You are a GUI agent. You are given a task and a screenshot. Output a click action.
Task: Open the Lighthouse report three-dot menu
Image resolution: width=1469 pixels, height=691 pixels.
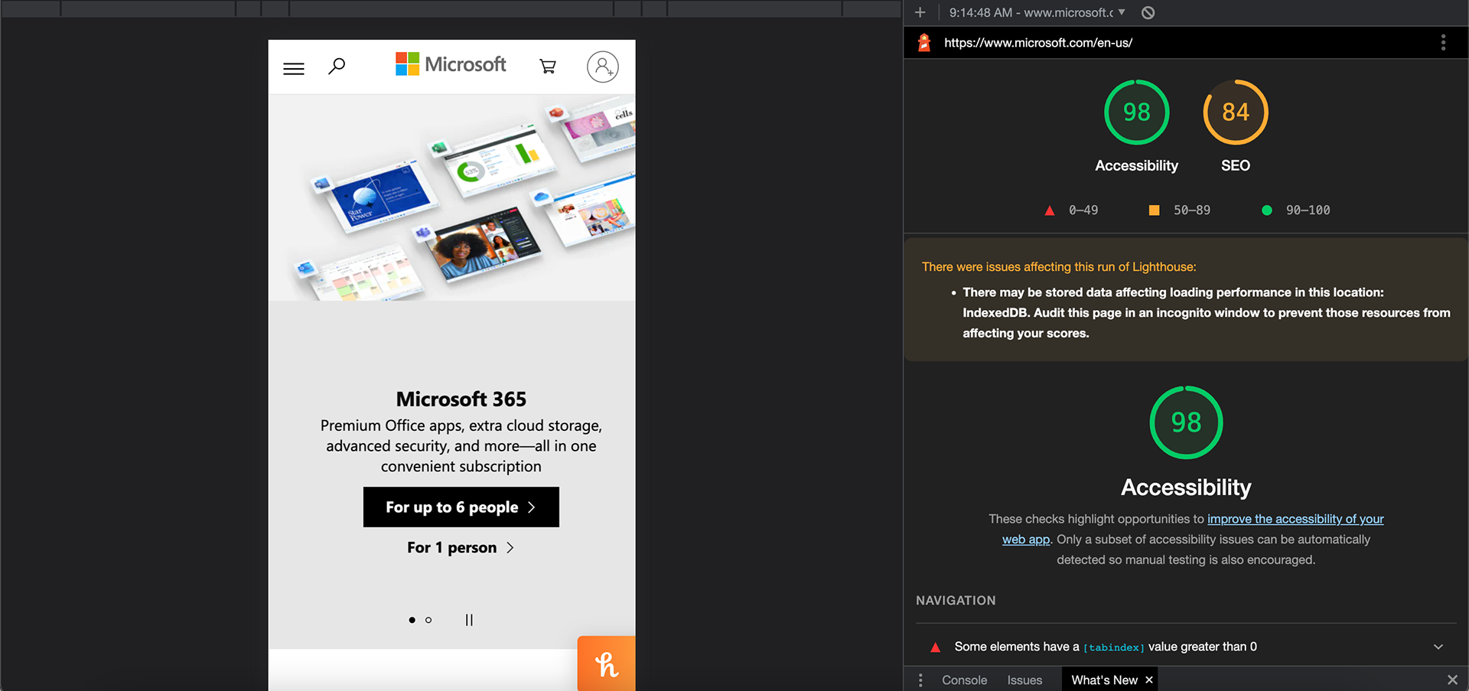point(1443,43)
